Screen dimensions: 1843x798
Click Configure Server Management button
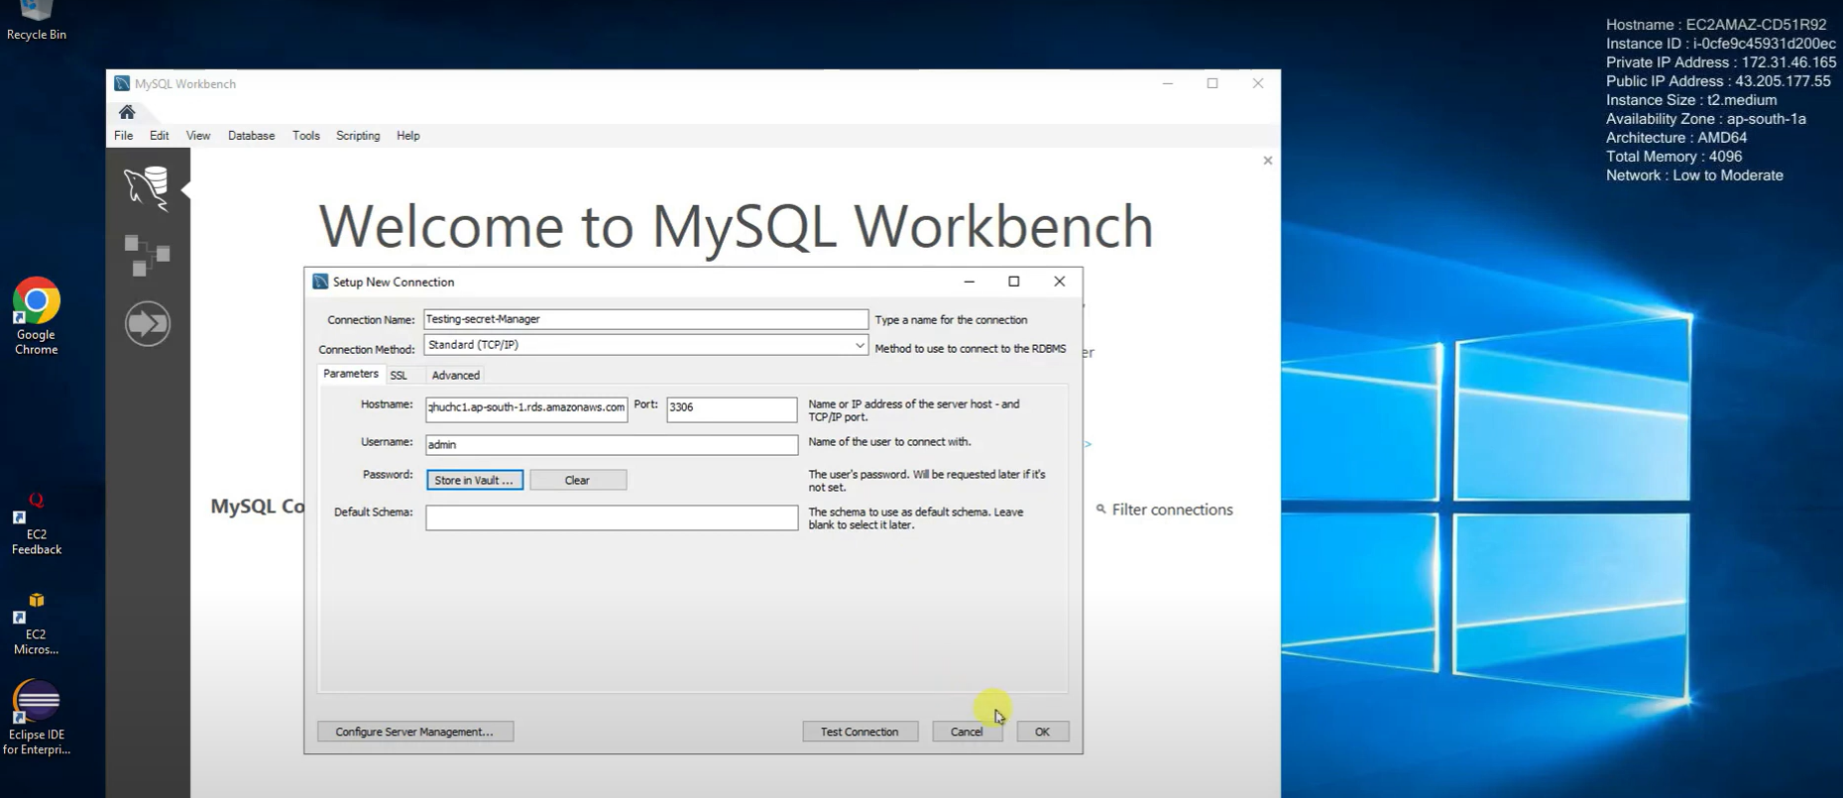coord(415,732)
